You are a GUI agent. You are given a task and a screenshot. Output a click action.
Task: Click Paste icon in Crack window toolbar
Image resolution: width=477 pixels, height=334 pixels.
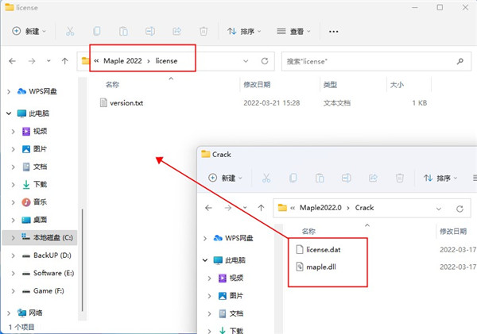click(x=320, y=178)
